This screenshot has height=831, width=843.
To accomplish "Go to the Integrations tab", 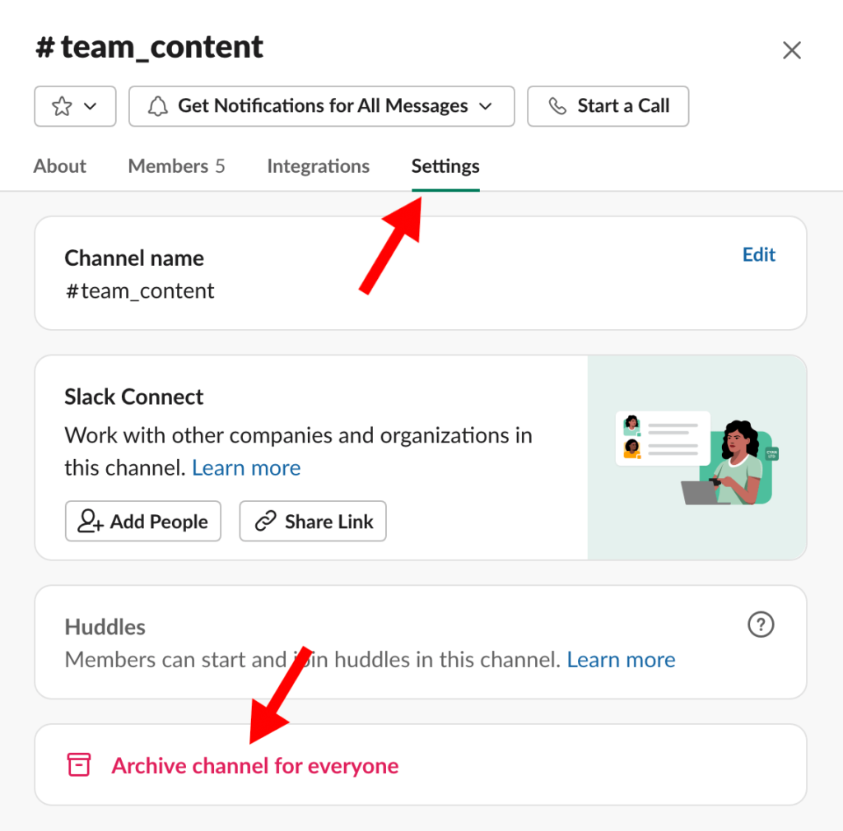I will 319,166.
